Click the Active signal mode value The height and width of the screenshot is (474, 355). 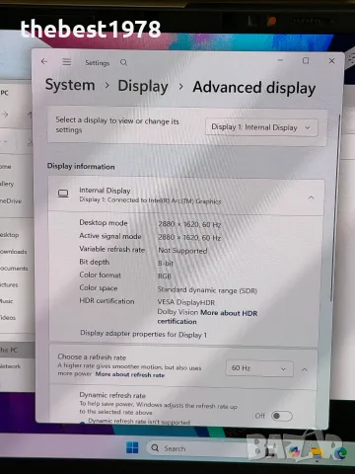point(189,237)
